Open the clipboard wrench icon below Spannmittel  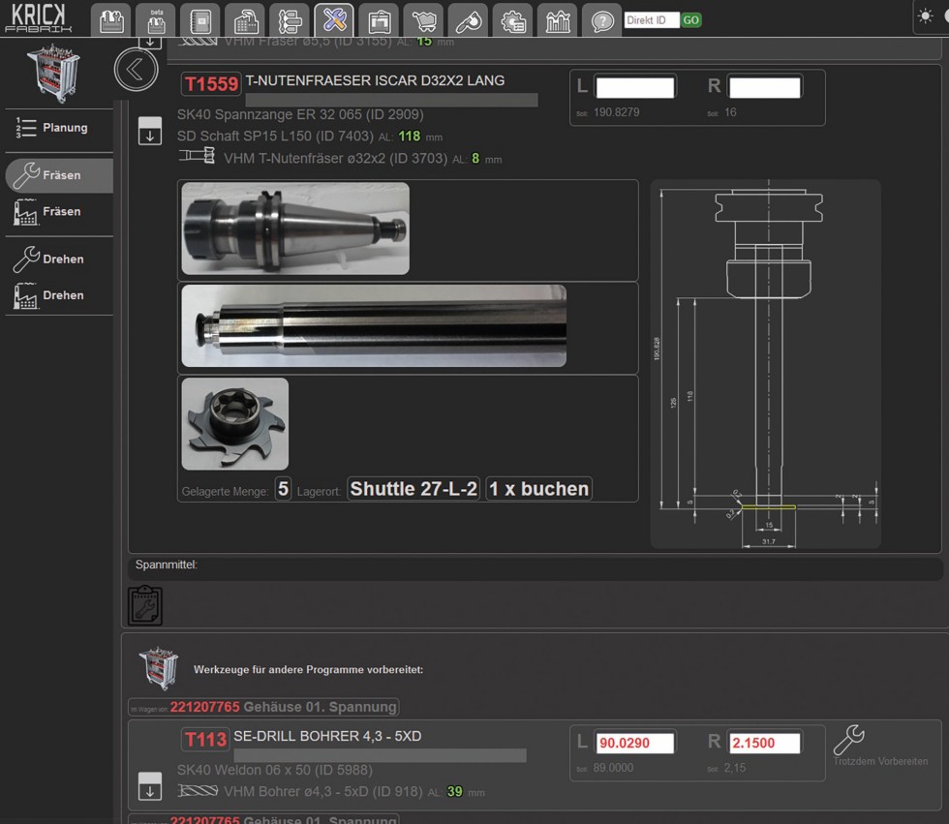145,605
